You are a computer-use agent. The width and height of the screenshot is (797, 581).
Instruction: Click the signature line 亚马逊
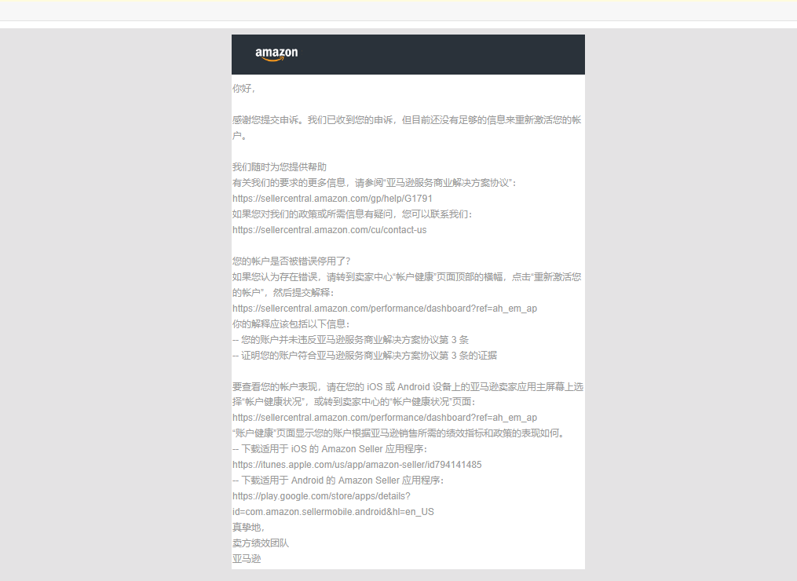point(247,559)
